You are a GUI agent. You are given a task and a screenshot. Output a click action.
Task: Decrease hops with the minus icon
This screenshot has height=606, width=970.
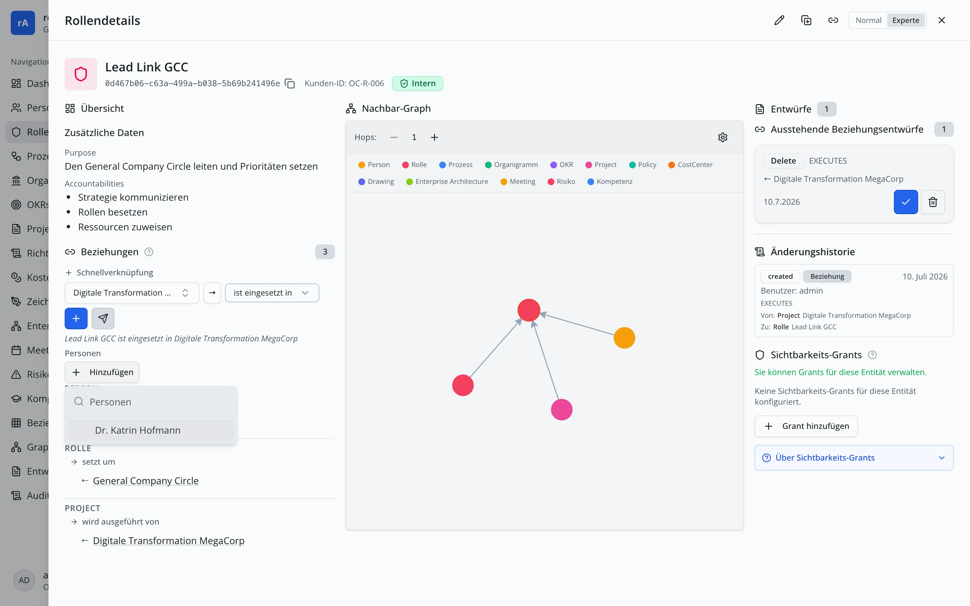click(394, 137)
